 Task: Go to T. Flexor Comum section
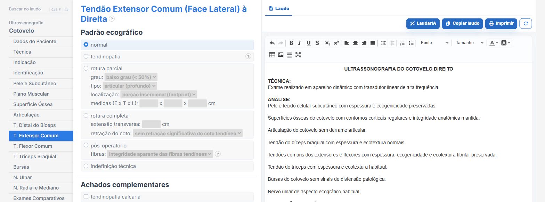click(41, 146)
